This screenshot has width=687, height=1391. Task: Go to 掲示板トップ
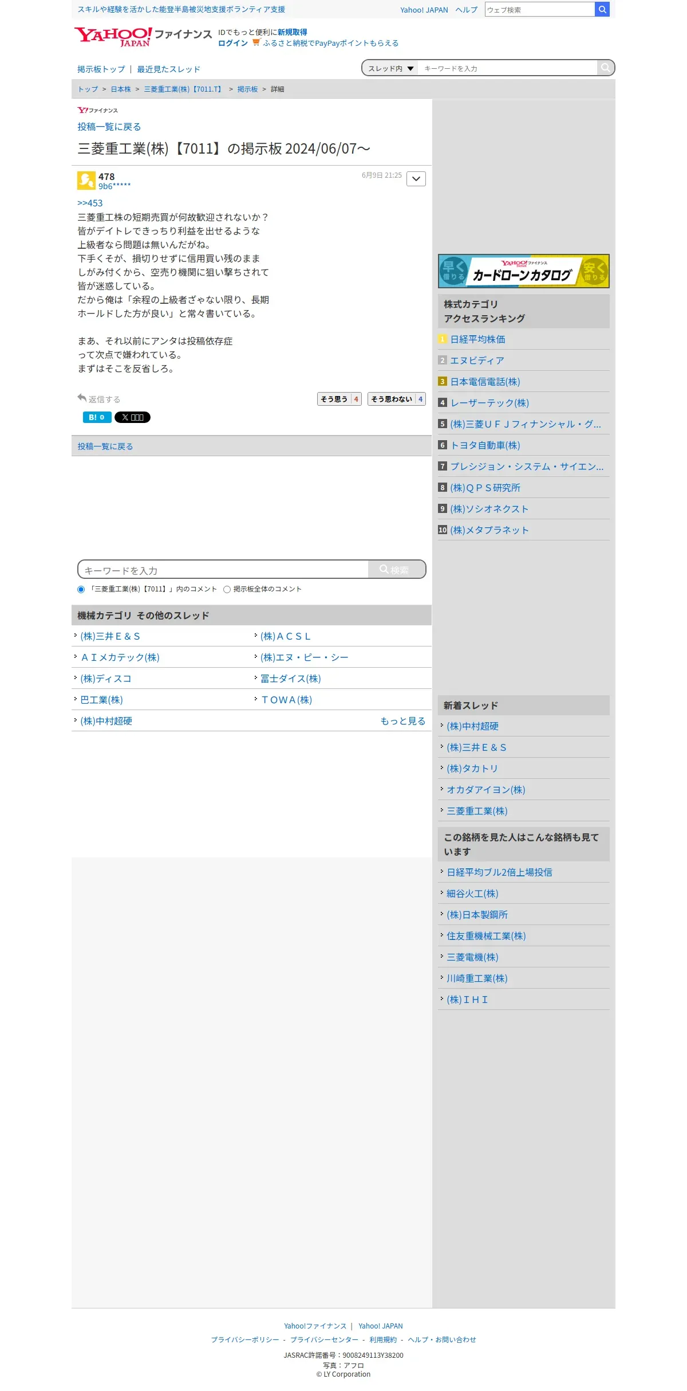(101, 69)
